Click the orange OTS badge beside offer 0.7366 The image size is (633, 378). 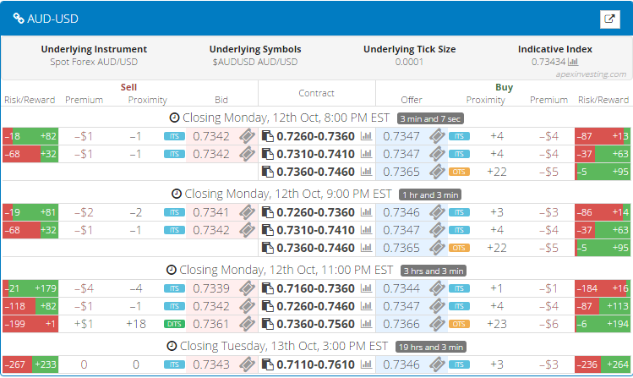(459, 325)
